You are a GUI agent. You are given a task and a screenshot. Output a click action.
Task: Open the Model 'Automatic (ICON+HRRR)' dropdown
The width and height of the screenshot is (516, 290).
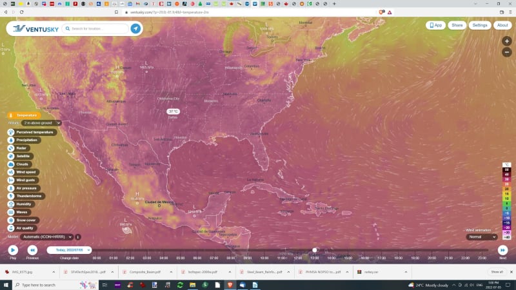[x=46, y=237]
